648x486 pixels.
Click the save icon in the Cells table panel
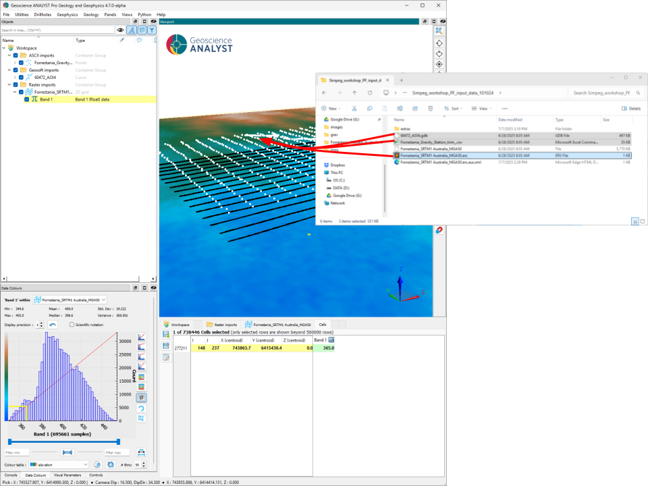166,335
